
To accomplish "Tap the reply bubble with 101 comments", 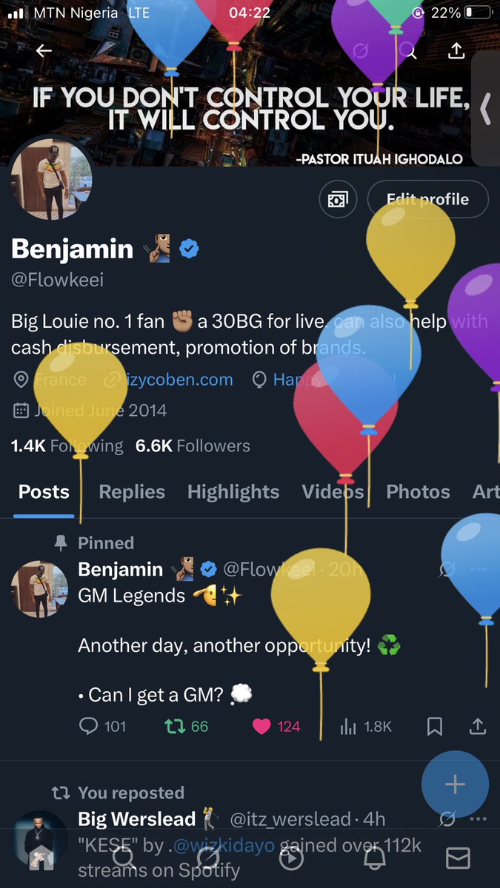I will coord(103,726).
